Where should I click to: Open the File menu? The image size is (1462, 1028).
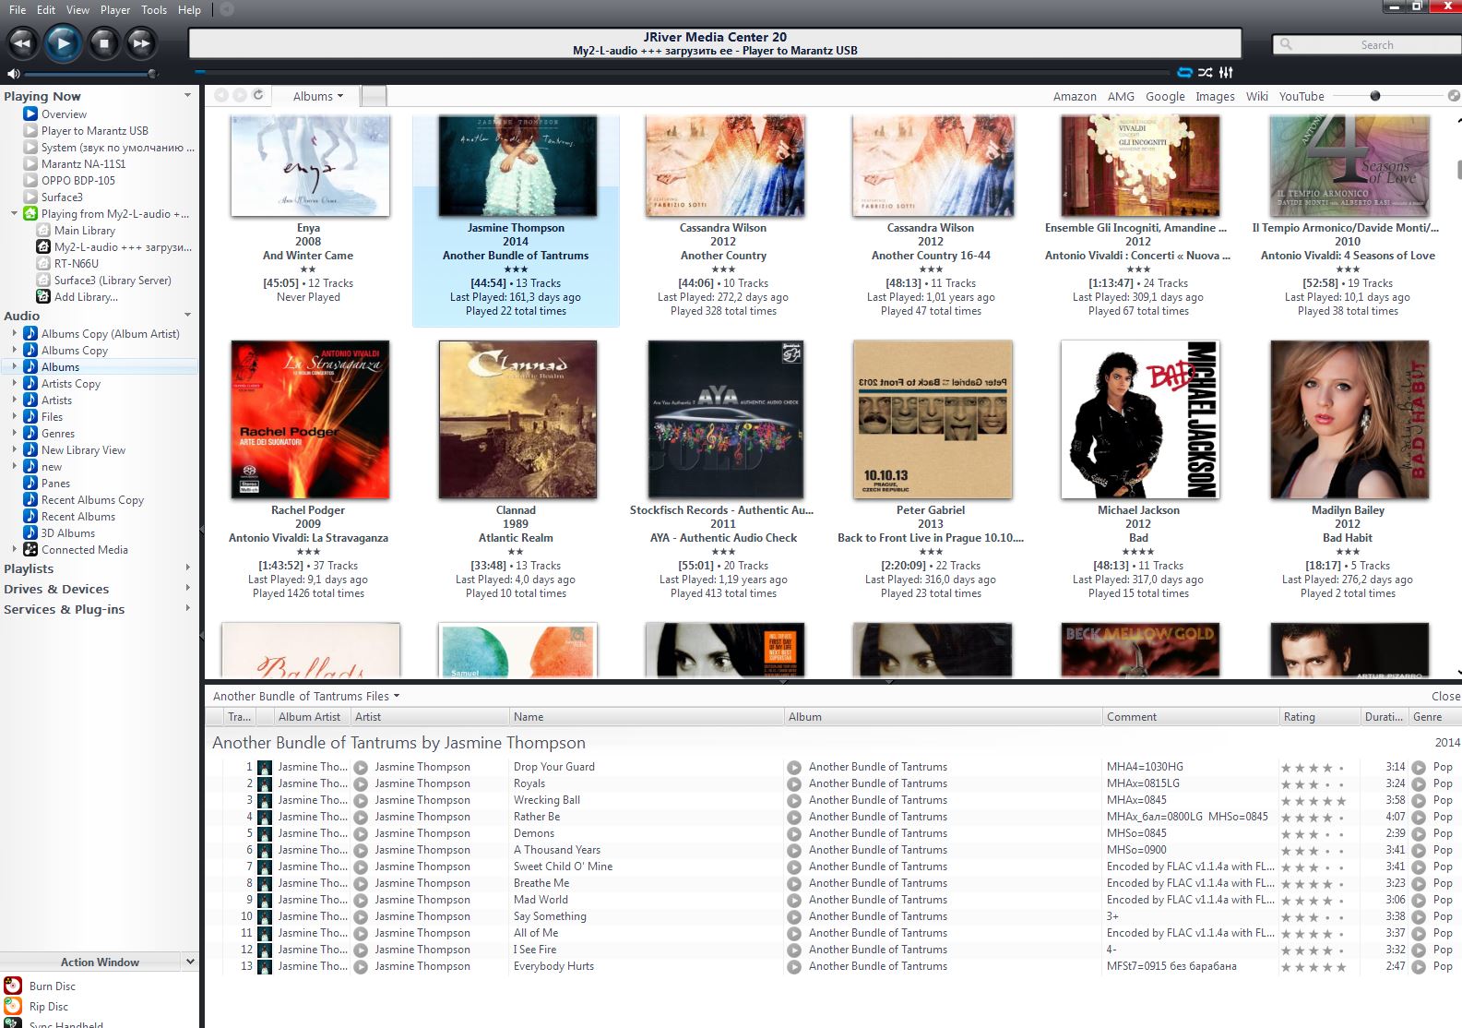click(18, 9)
